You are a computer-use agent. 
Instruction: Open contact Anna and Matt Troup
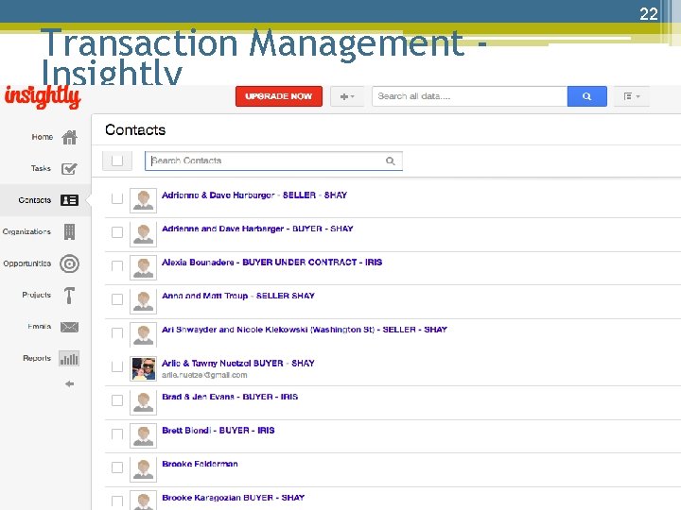(238, 296)
